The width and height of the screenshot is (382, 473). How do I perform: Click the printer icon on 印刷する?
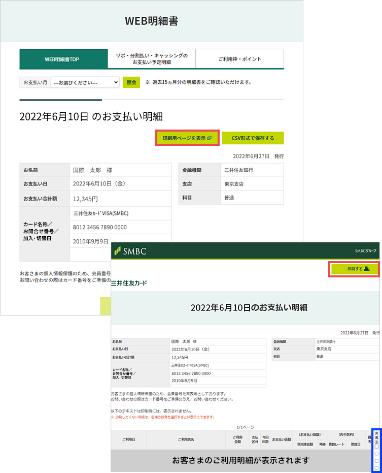tap(367, 269)
